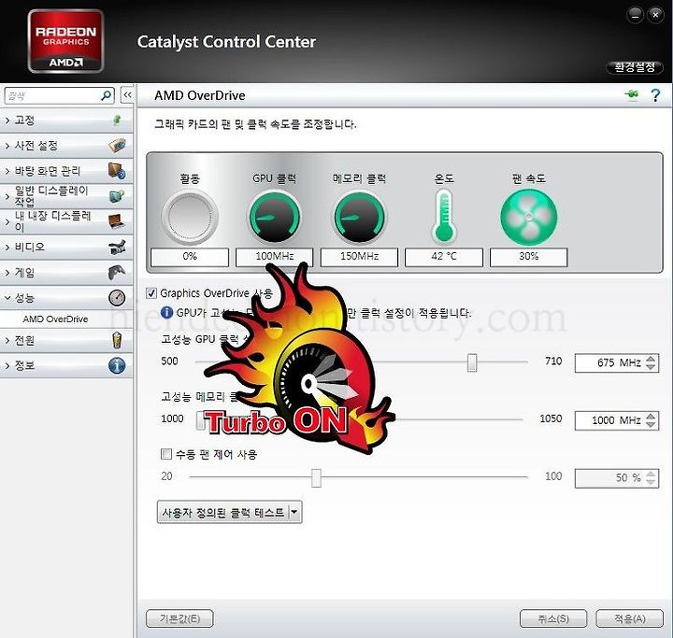
Task: Click the 취소(S) cancel button
Action: [x=553, y=618]
